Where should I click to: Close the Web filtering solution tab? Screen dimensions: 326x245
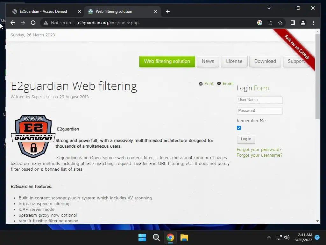tap(155, 11)
